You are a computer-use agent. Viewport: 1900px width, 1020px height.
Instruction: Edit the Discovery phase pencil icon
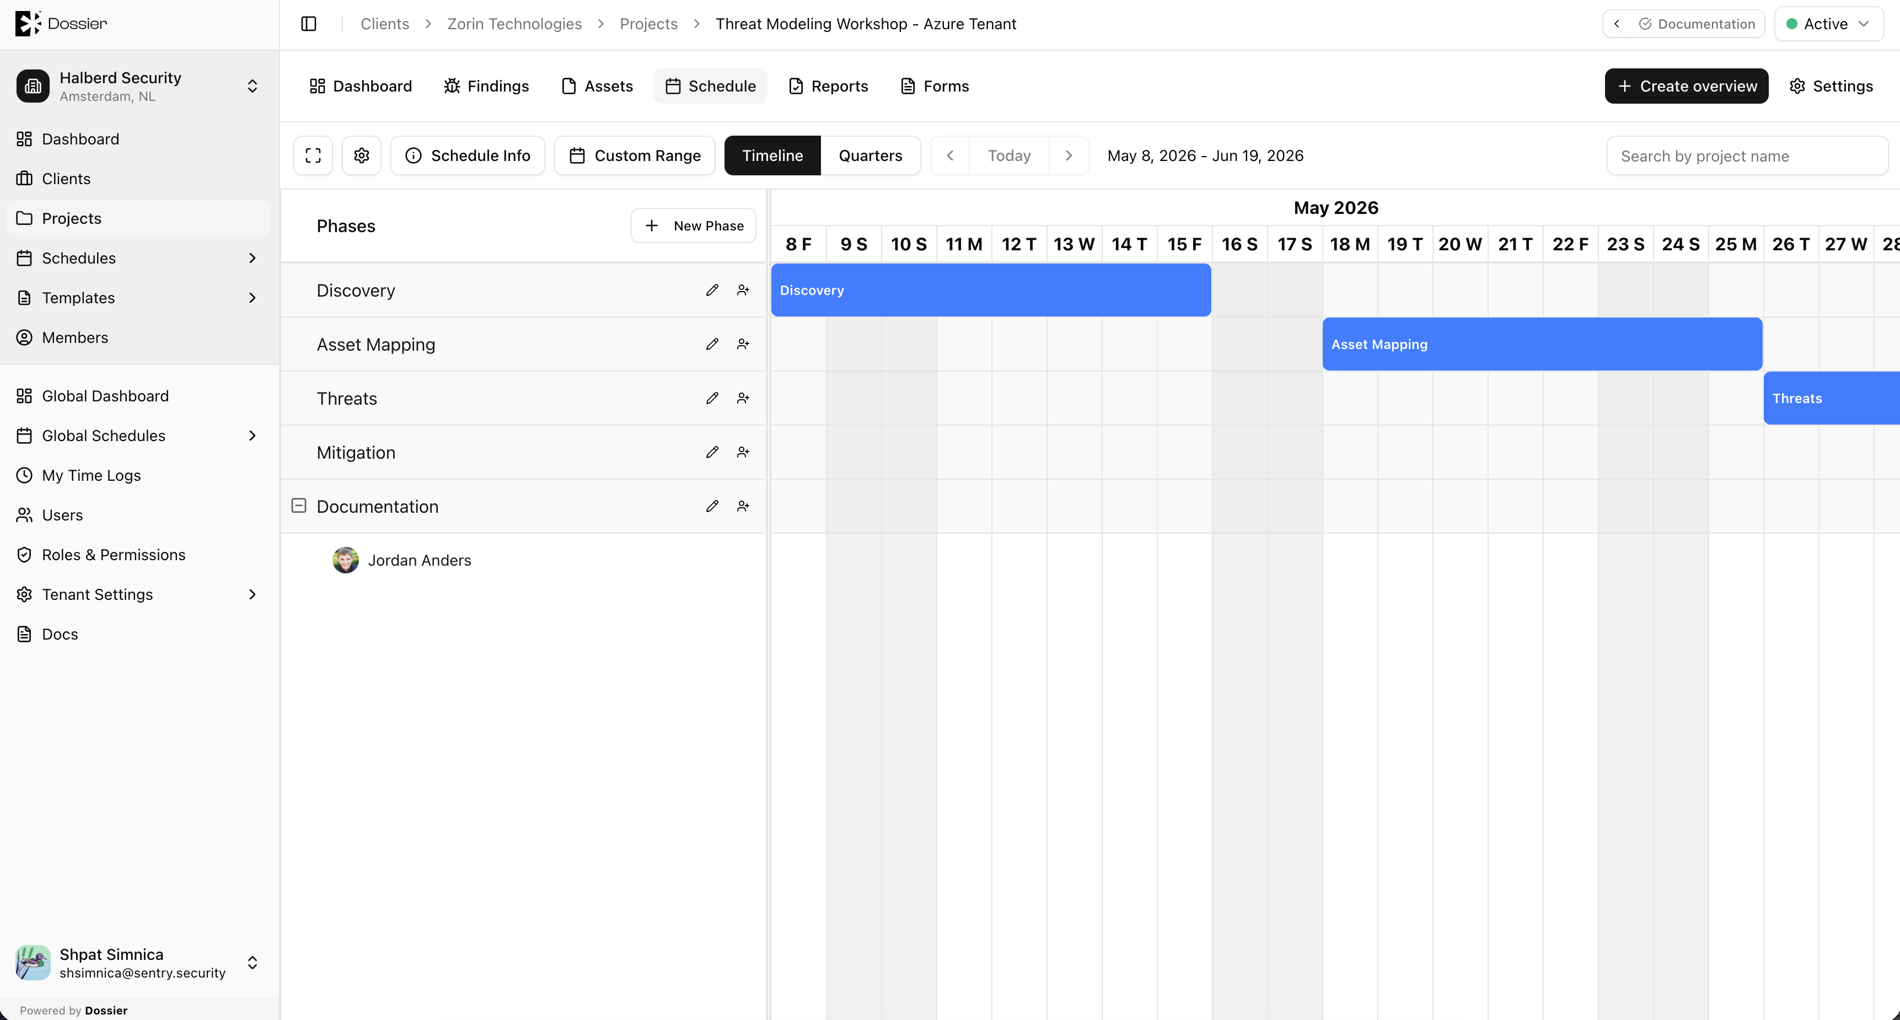click(712, 290)
